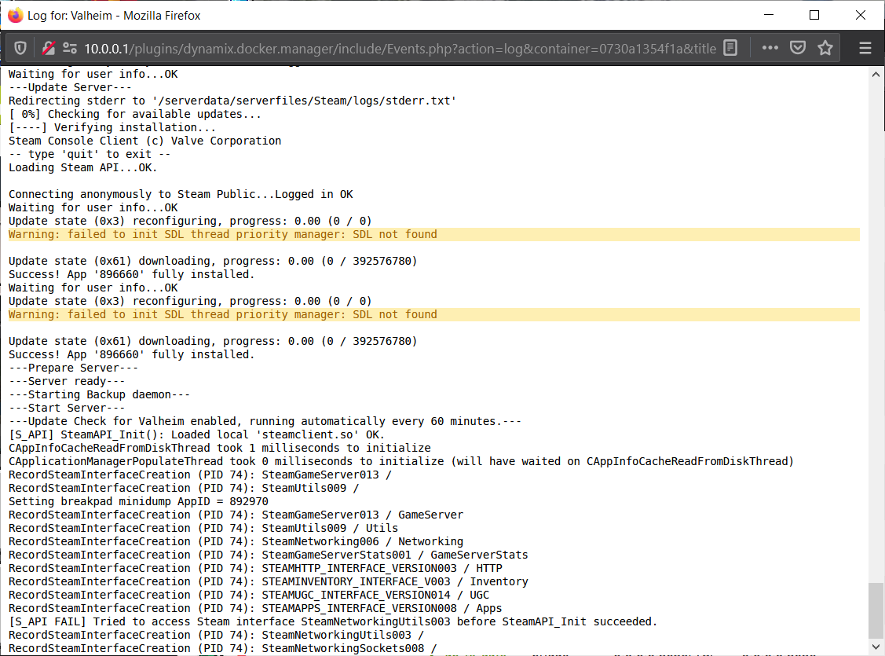Click the Firefox logo in title bar
This screenshot has width=885, height=656.
(15, 15)
